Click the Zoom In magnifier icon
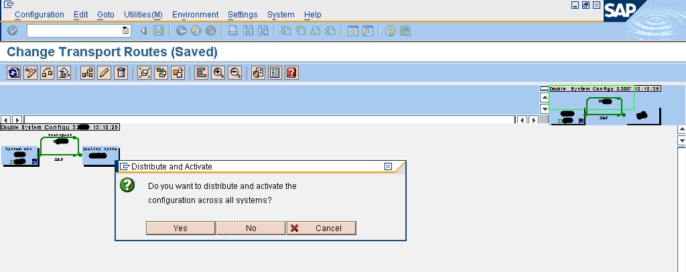Image resolution: width=686 pixels, height=272 pixels. click(x=218, y=72)
